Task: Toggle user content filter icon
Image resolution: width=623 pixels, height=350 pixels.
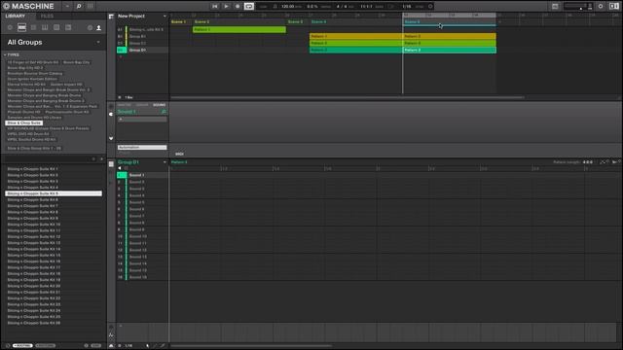Action: (x=98, y=28)
